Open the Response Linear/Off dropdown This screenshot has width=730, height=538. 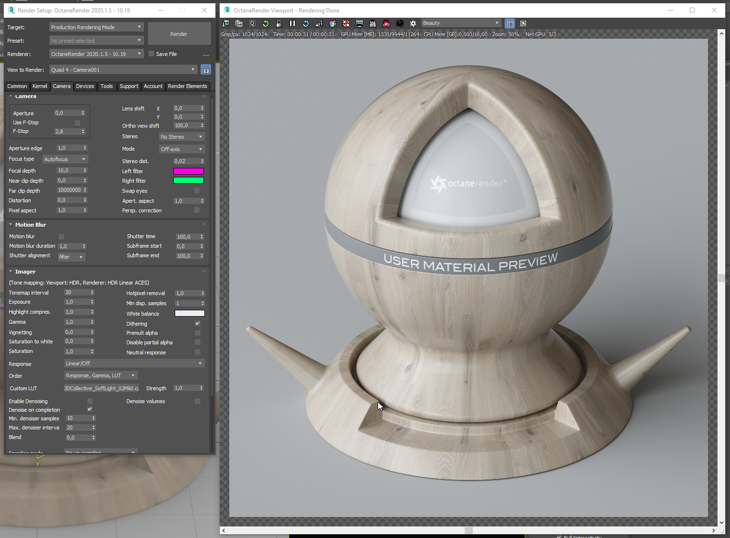(x=135, y=363)
